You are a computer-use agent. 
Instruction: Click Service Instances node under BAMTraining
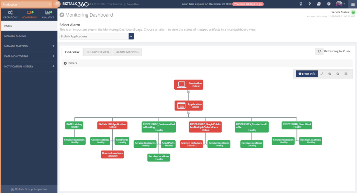point(74,141)
